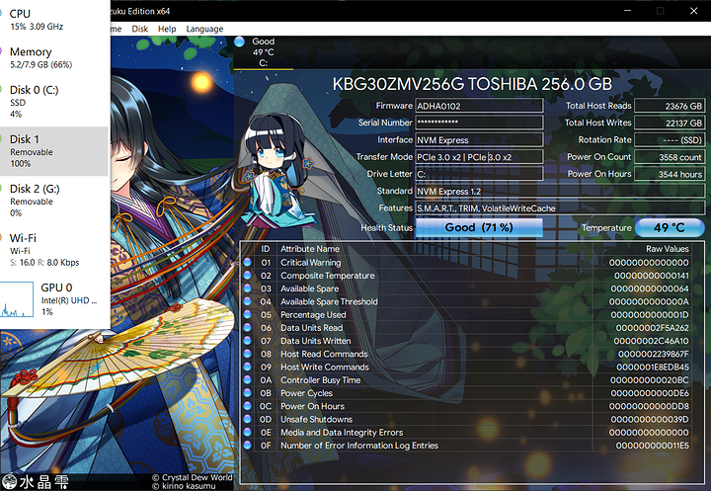The height and width of the screenshot is (491, 711).
Task: Click the Host Write Commands status orb
Action: pyautogui.click(x=247, y=367)
